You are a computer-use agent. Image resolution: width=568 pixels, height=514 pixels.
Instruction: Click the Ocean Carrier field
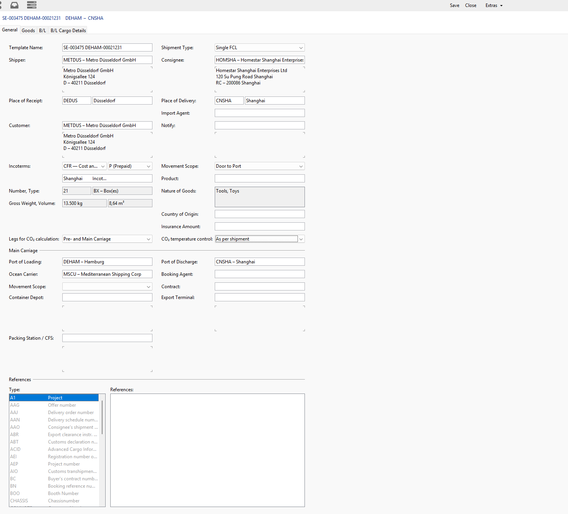pos(107,274)
